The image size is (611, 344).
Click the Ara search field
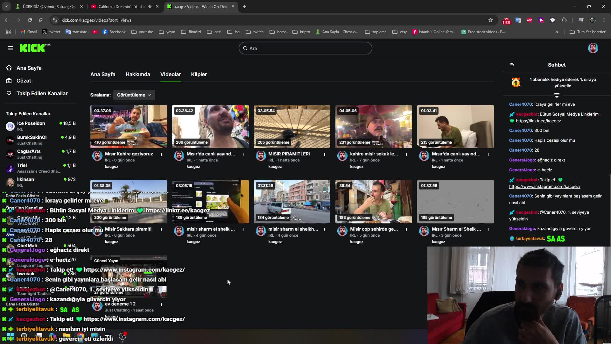click(305, 48)
